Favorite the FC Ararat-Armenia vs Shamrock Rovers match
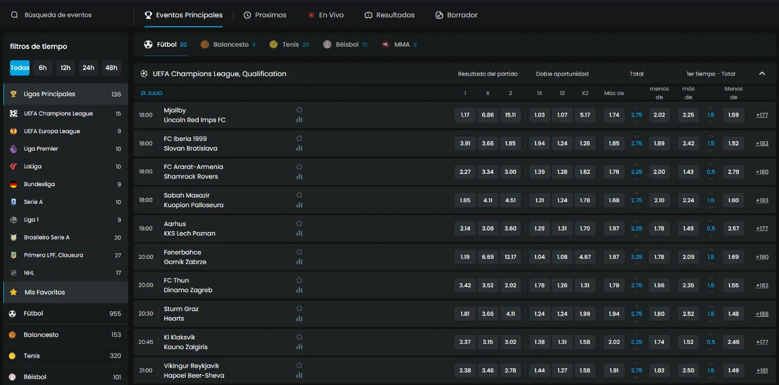 (299, 167)
